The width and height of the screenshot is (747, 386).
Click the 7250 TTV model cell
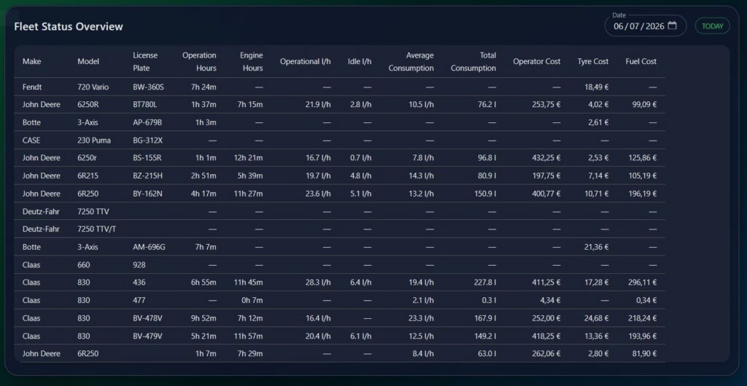[x=93, y=211]
